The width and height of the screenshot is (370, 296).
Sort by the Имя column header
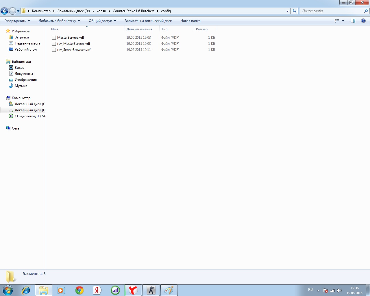[x=87, y=29]
